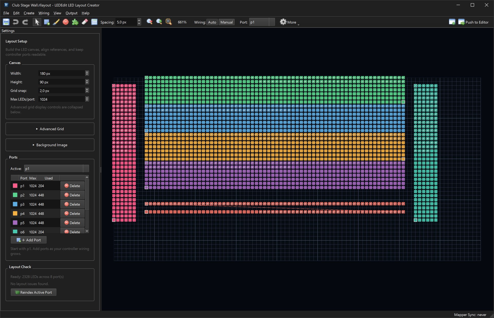Click the blue color swatch for p3

[15, 204]
